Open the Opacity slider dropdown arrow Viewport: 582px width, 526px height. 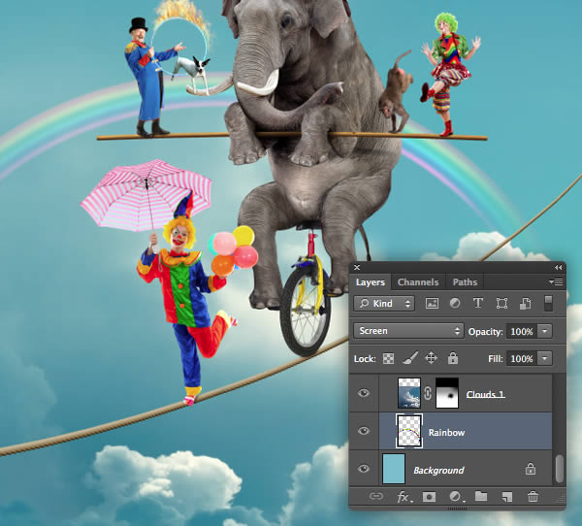tap(545, 331)
